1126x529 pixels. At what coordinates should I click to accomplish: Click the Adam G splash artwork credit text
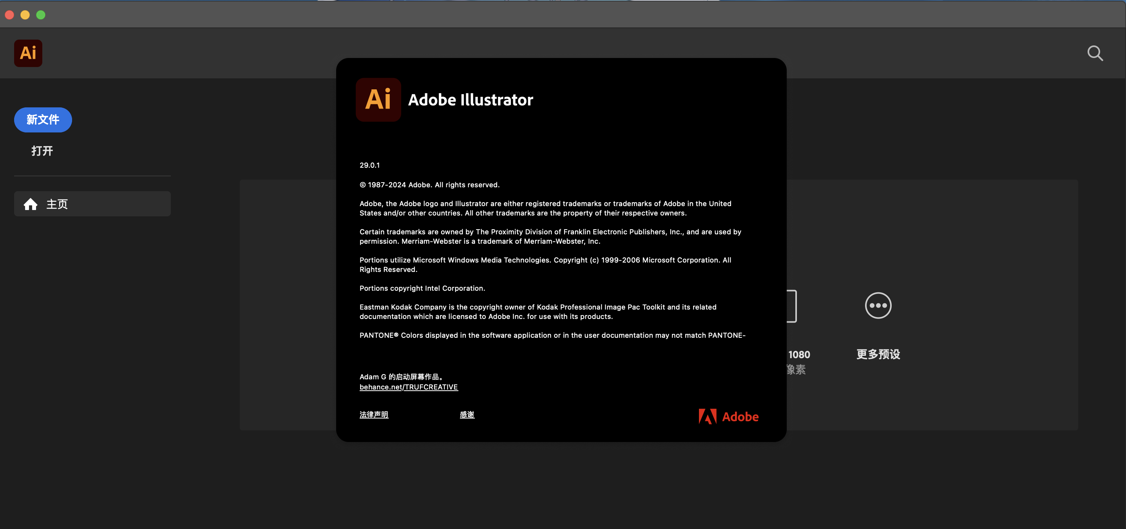[402, 377]
